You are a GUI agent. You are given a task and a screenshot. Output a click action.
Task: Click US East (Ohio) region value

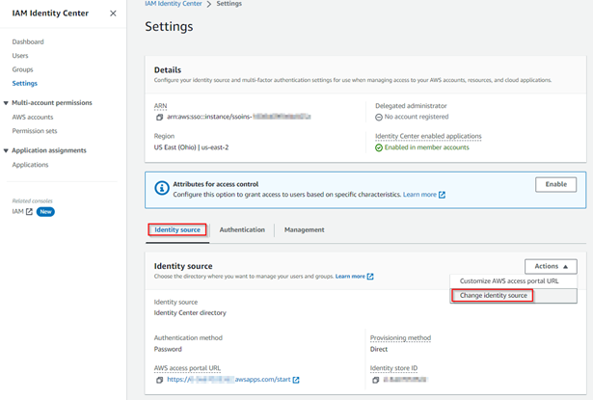[191, 147]
